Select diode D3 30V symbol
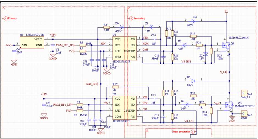Screen dimensions: 258x139 187,105
